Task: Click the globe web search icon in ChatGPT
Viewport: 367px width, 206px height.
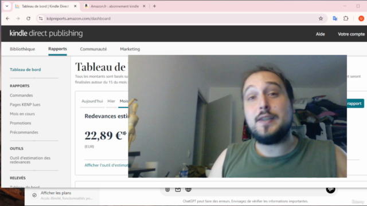Action: [x=188, y=189]
